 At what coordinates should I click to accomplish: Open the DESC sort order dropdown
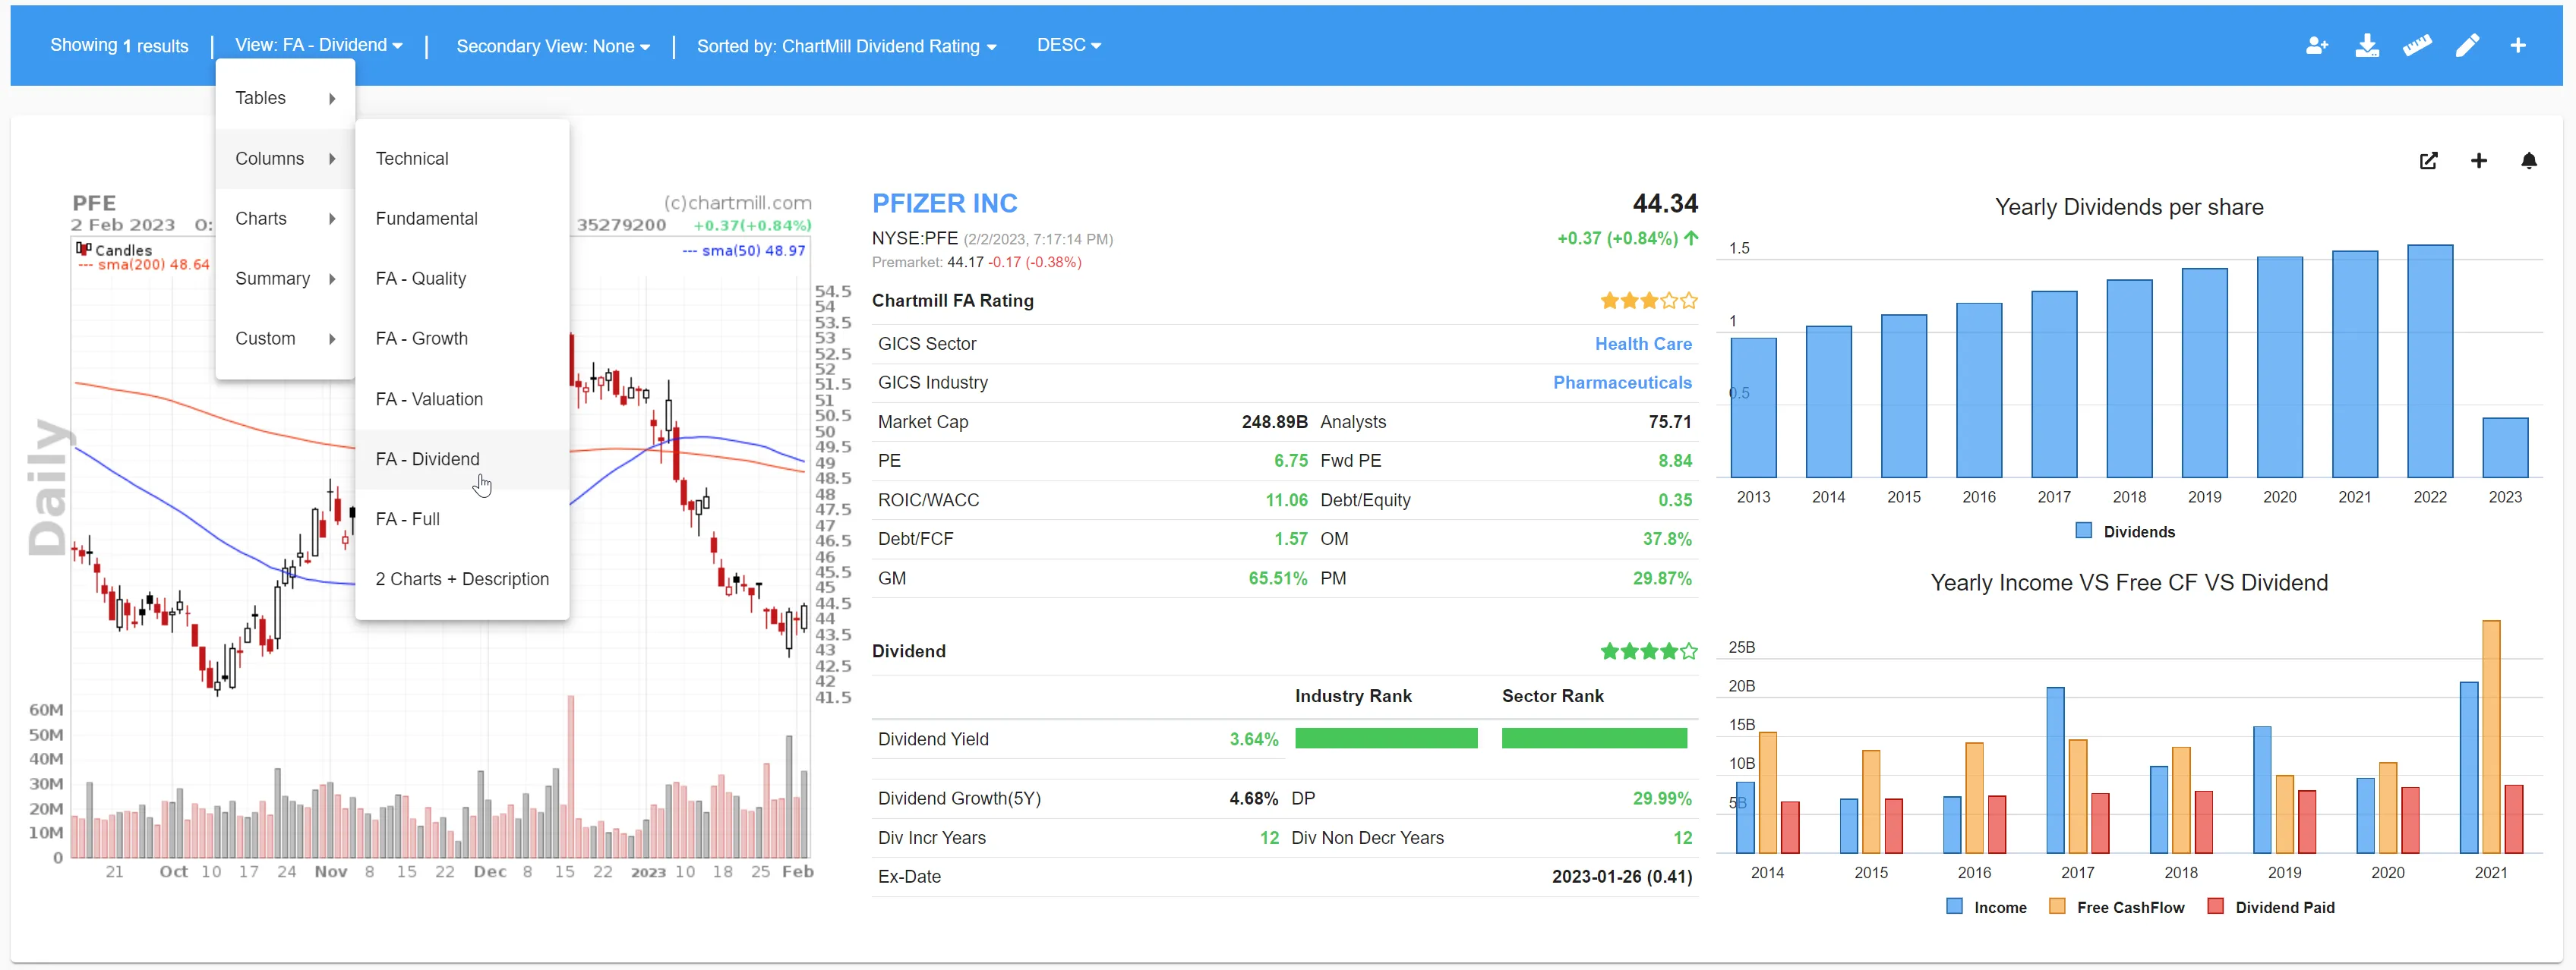point(1068,45)
